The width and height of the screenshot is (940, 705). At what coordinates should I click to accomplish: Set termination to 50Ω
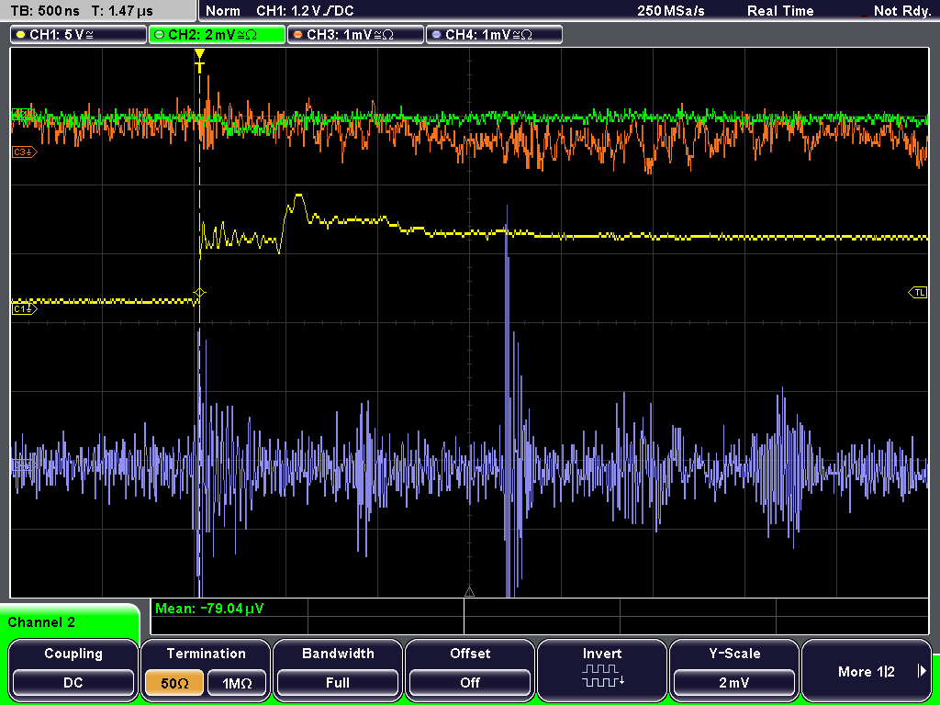(174, 683)
